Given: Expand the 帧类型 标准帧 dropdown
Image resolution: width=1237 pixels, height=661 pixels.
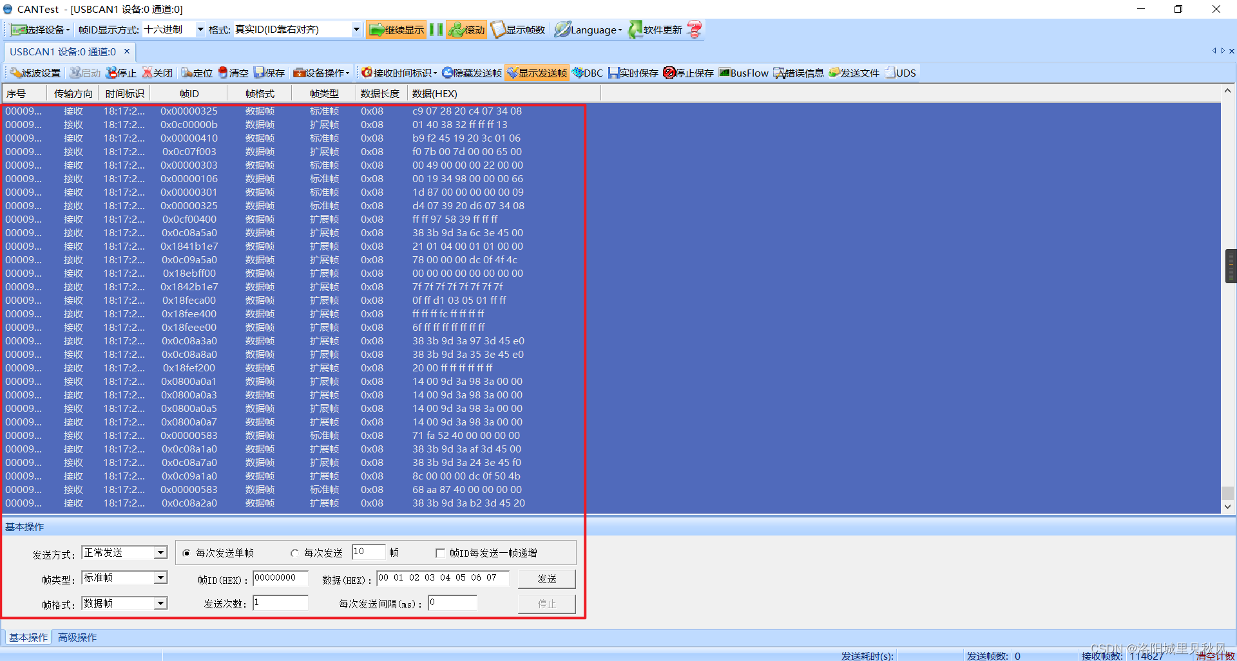Looking at the screenshot, I should [x=160, y=578].
